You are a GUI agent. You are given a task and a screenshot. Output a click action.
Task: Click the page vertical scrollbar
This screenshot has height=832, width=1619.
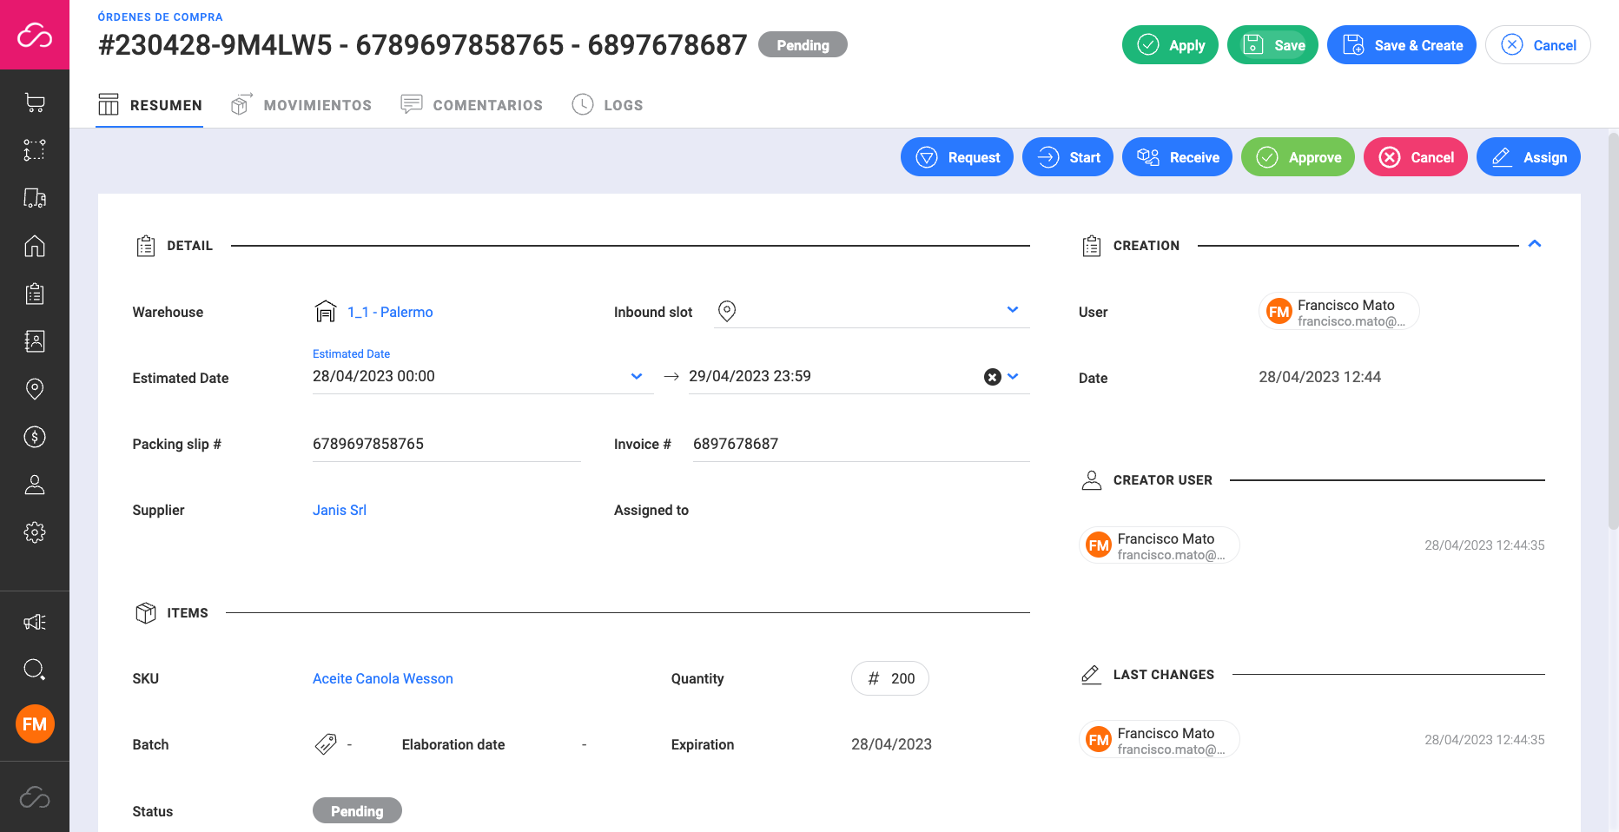pos(1613,330)
